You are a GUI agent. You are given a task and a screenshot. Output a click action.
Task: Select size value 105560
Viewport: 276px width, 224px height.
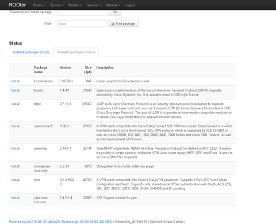pyautogui.click(x=86, y=104)
